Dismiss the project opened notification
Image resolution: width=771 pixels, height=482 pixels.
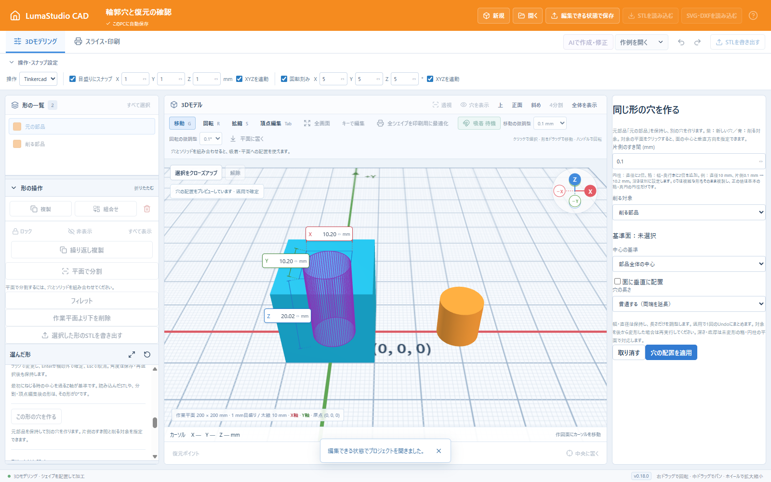pyautogui.click(x=439, y=451)
